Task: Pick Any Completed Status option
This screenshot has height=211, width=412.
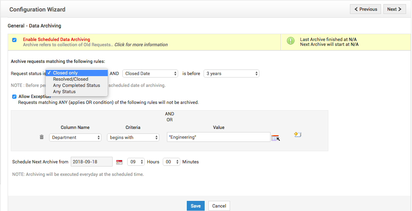Action: click(77, 85)
